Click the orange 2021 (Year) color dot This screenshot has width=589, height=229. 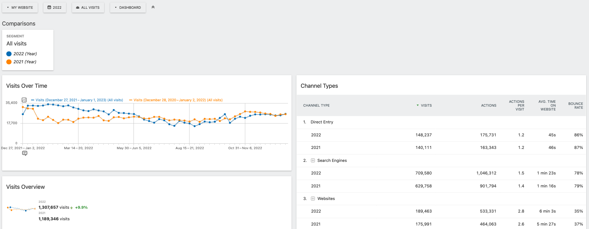[9, 62]
